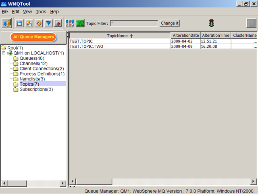Open the Tools menu
The width and height of the screenshot is (258, 194).
point(41,12)
